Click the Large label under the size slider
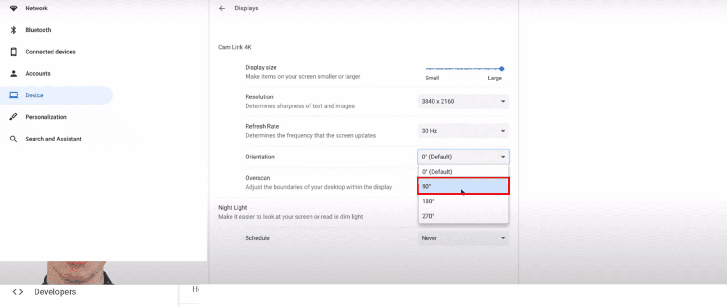The height and width of the screenshot is (307, 727). tap(495, 78)
